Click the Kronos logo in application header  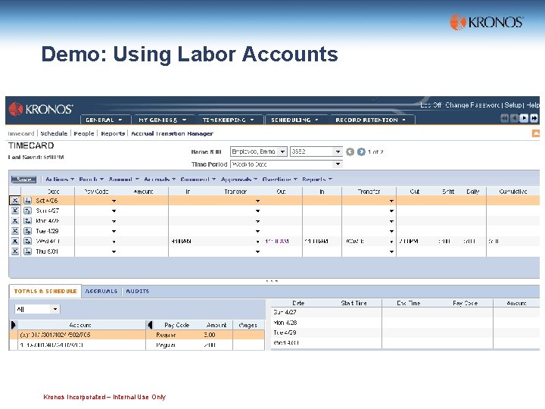pyautogui.click(x=41, y=109)
